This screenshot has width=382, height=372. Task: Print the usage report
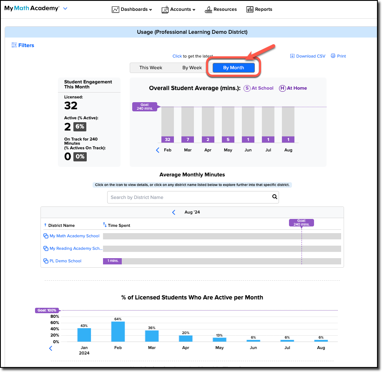[338, 56]
